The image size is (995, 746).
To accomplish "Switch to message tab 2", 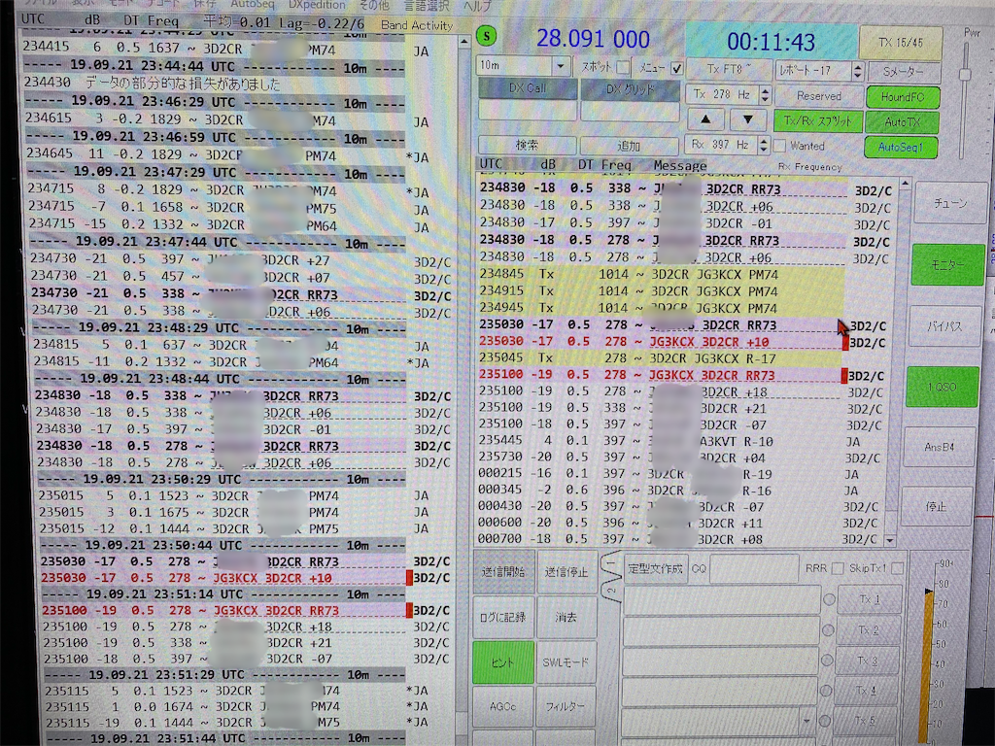I will tap(611, 589).
